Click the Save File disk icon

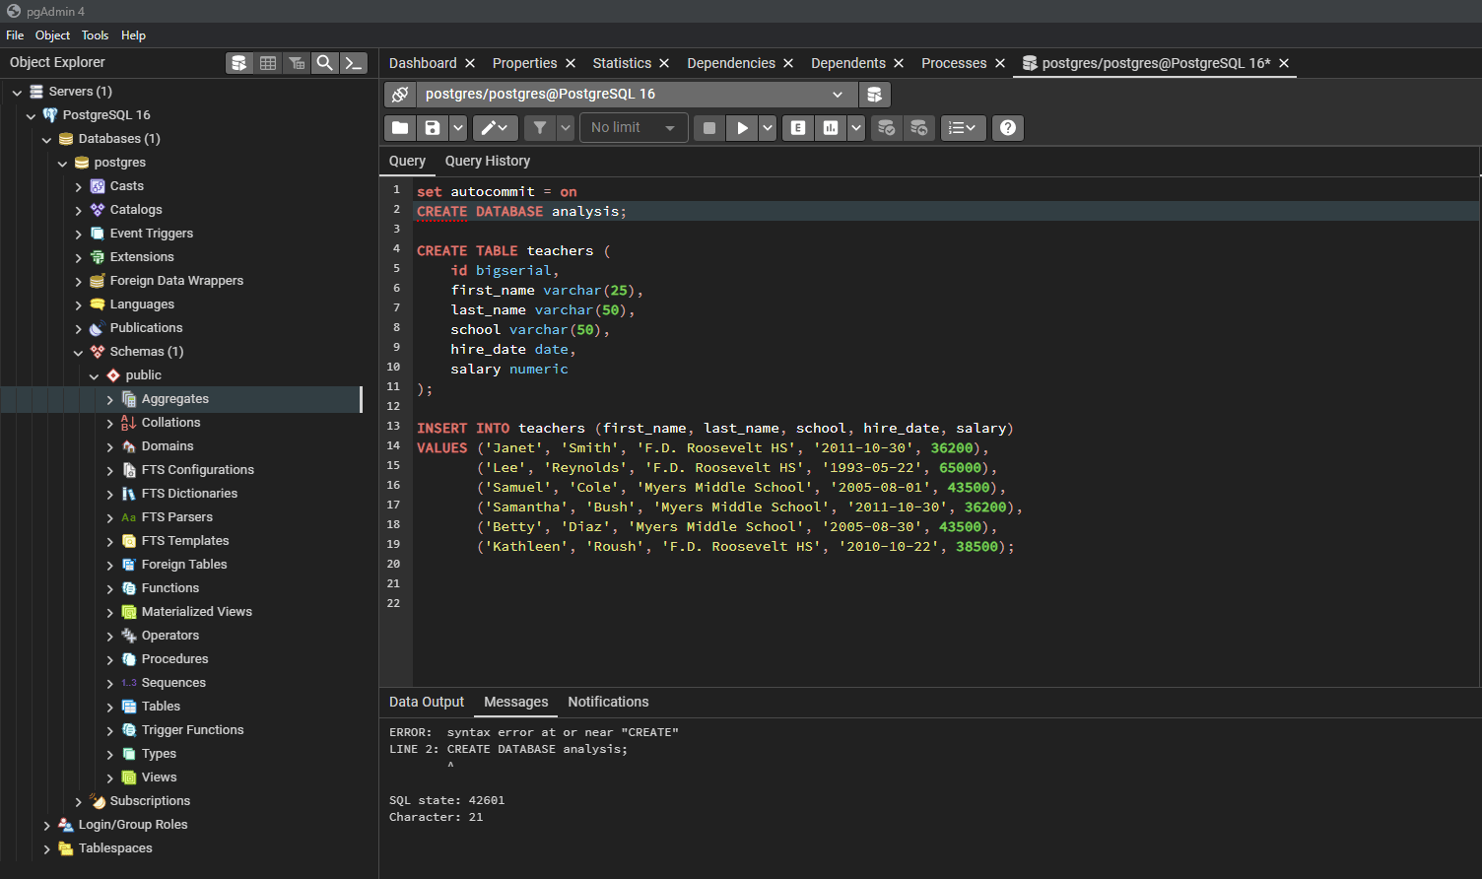pyautogui.click(x=432, y=128)
